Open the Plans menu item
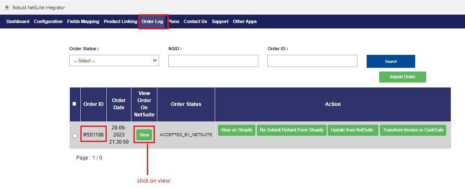Viewport: 465px width, 188px height. tap(174, 21)
